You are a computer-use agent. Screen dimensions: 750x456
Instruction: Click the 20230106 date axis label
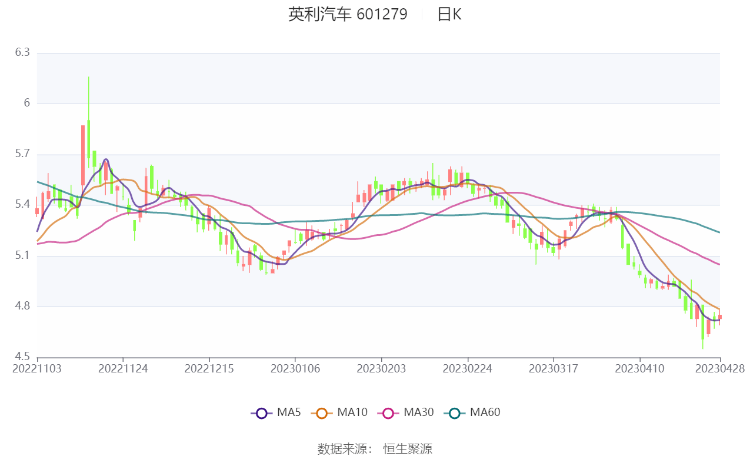(x=295, y=369)
